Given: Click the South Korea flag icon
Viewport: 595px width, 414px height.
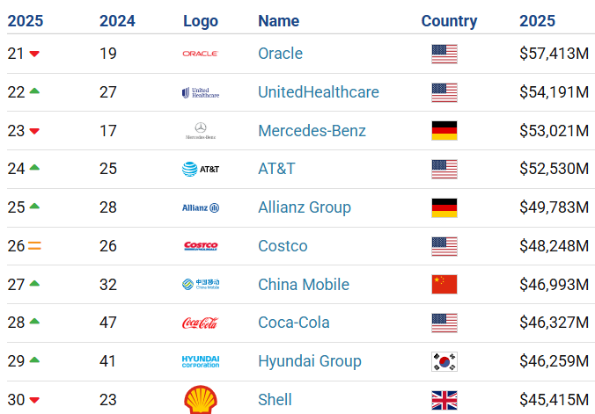Looking at the screenshot, I should click(444, 361).
